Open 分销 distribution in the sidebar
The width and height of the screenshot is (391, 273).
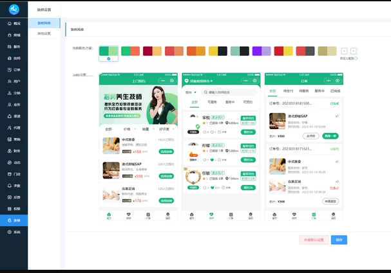coord(14,93)
